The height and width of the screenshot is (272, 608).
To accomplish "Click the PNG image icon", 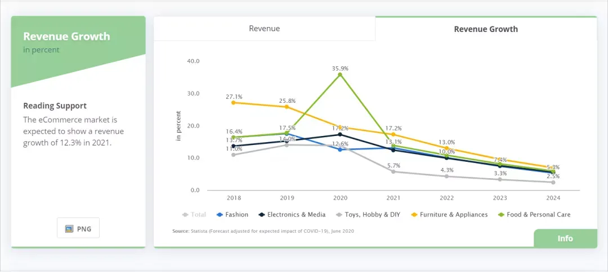I will 69,229.
